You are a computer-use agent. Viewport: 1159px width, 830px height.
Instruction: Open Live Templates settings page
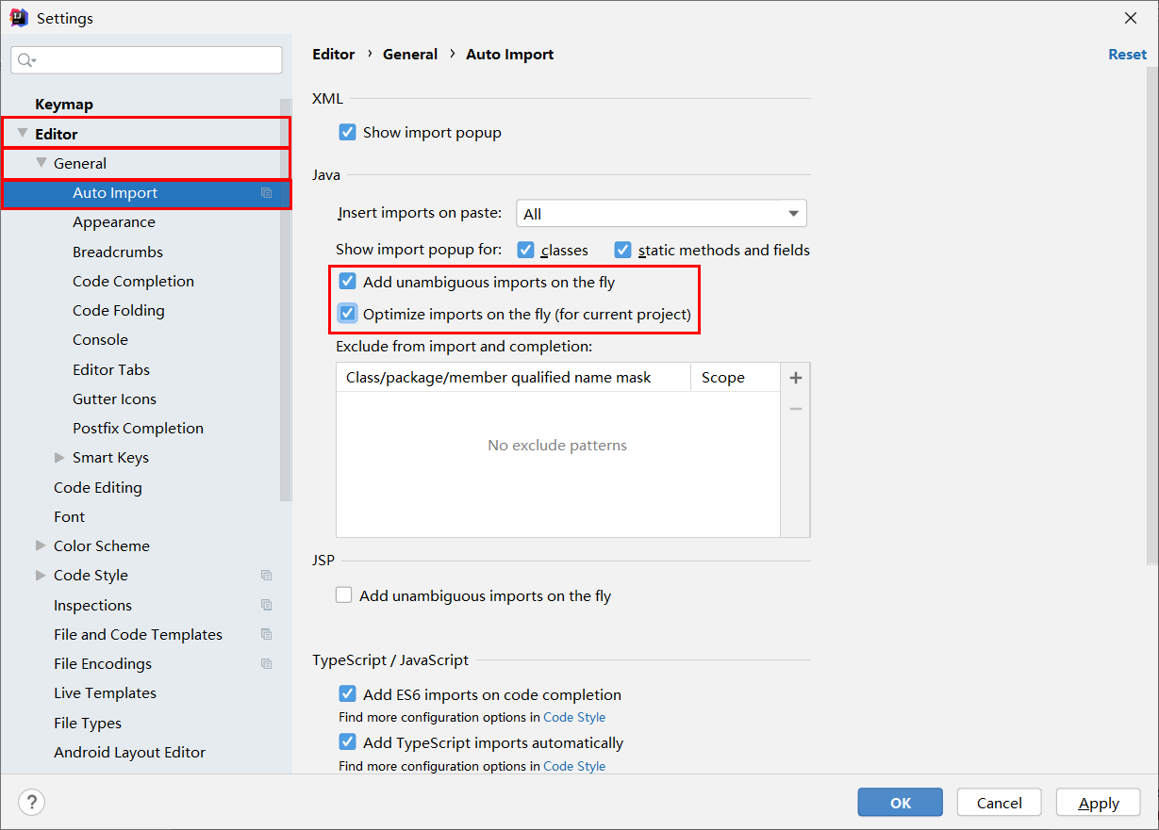pyautogui.click(x=105, y=692)
